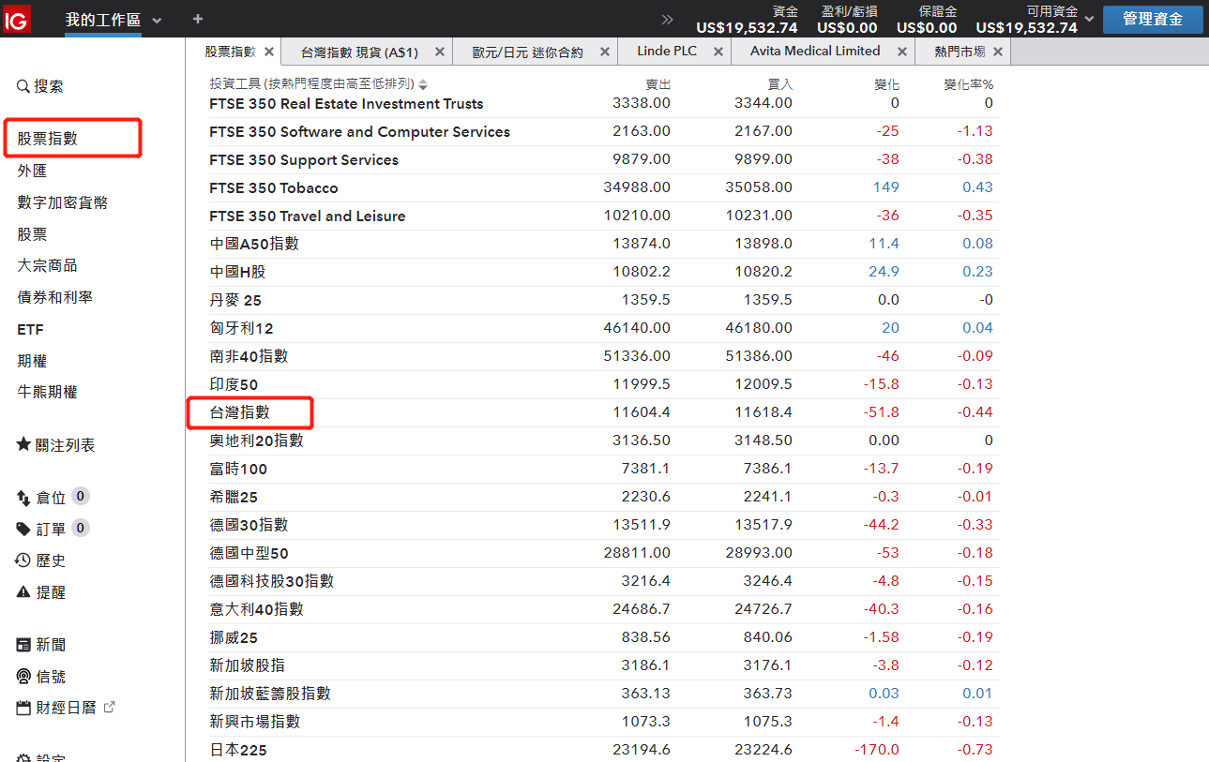This screenshot has width=1209, height=762.
Task: Browse 大宗商品 markets in the sidebar
Action: pos(52,265)
